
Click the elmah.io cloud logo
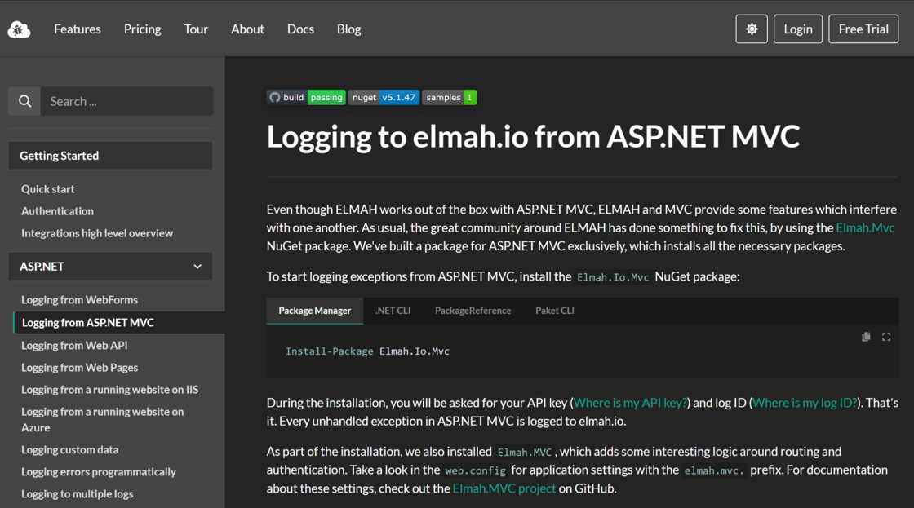20,29
